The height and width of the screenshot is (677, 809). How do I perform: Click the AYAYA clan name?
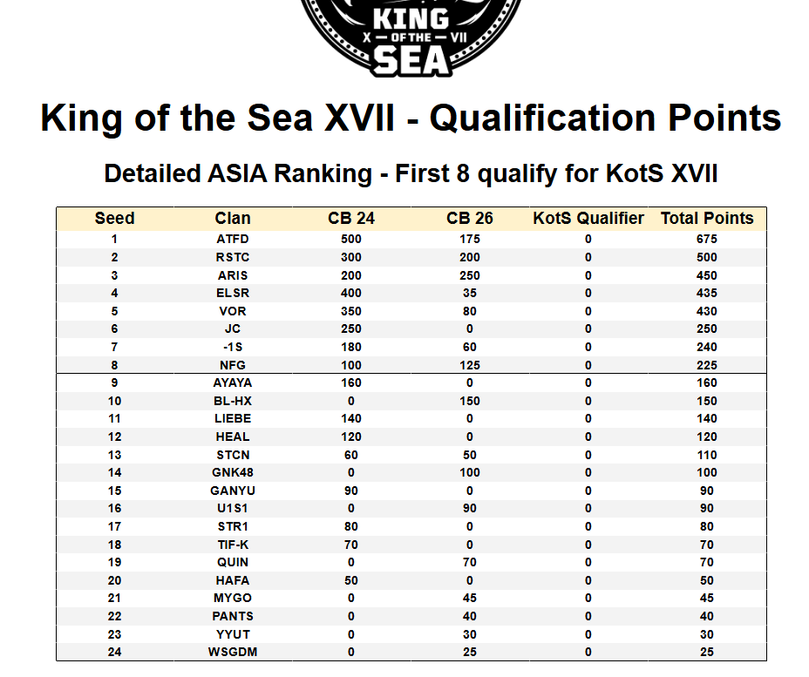click(233, 383)
